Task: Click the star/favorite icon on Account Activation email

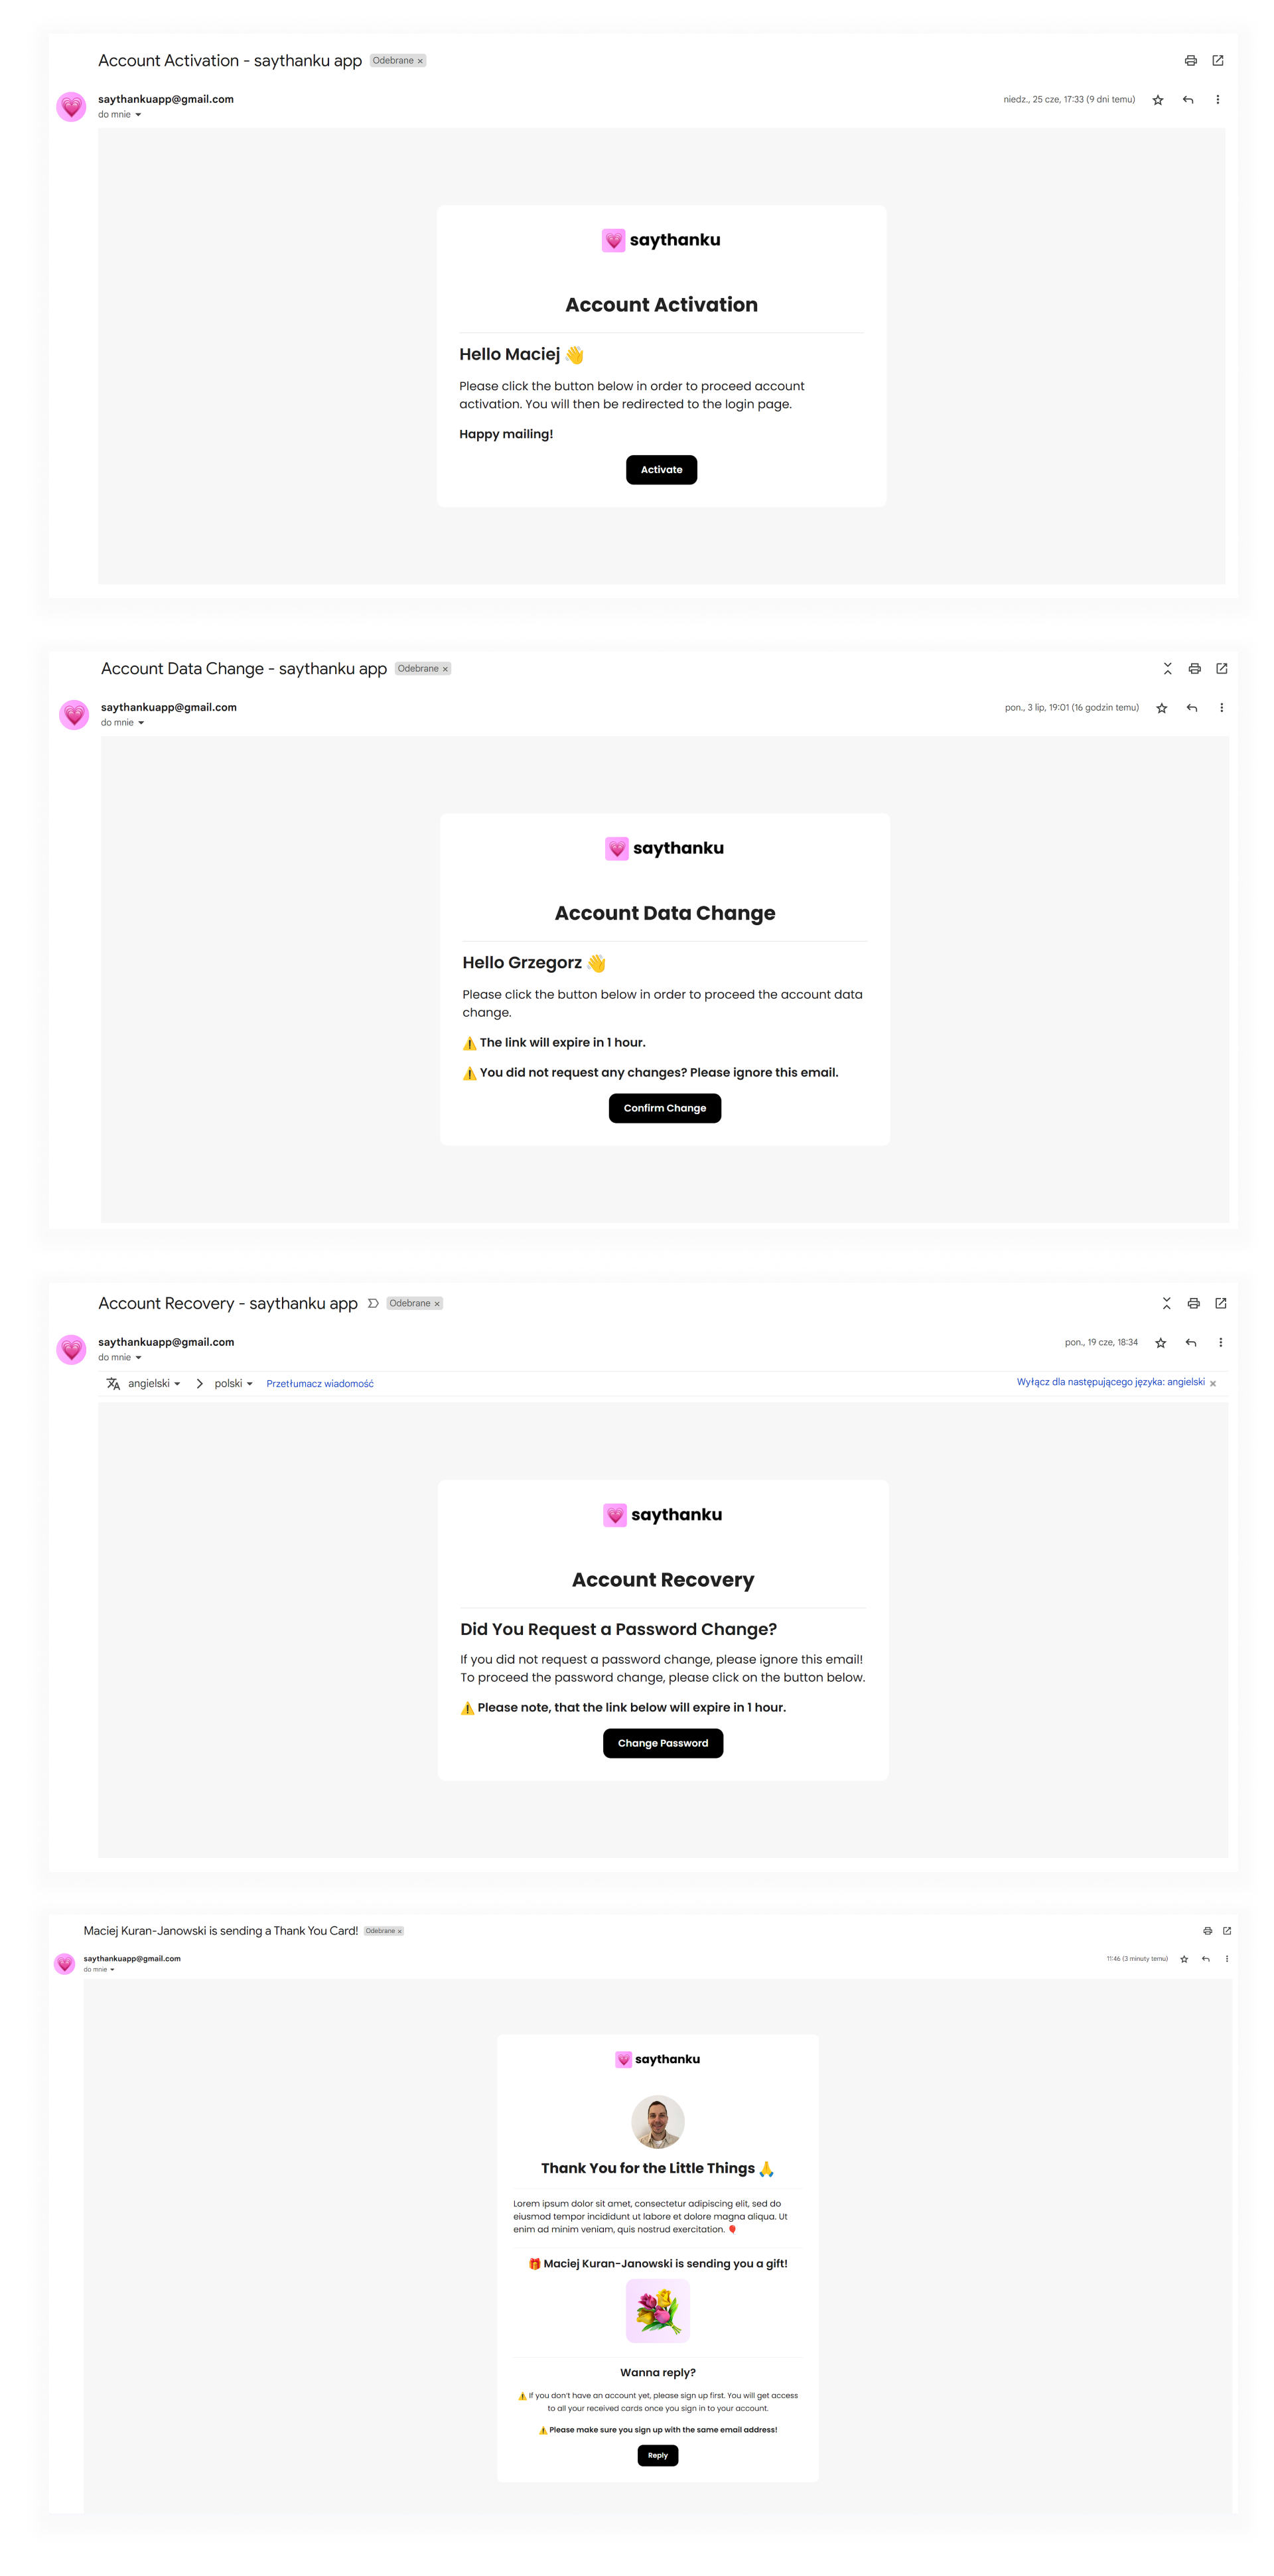Action: pos(1159,102)
